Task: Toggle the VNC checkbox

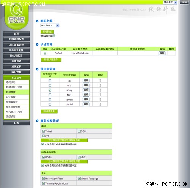Action: pyautogui.click(x=79, y=157)
